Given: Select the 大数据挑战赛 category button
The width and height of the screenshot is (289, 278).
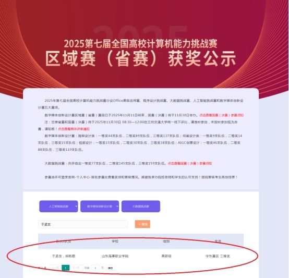Looking at the screenshot, I should [141, 207].
